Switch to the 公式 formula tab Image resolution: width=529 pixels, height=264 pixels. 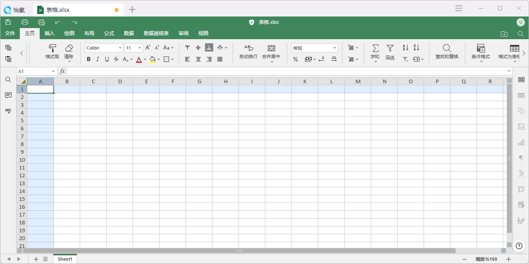pos(109,33)
